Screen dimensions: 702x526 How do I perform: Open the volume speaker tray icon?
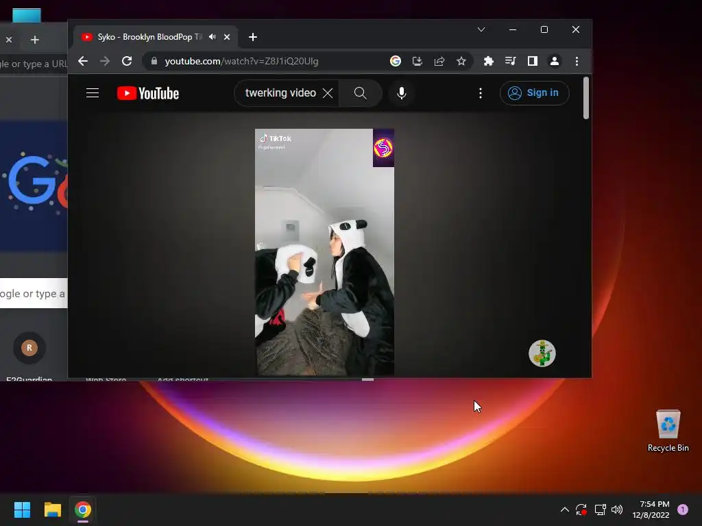click(617, 510)
